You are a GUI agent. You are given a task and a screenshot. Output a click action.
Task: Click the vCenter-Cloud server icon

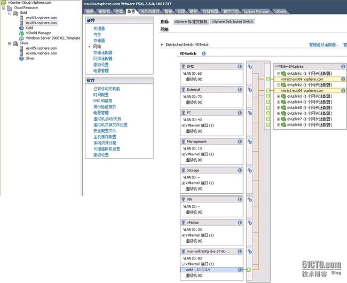(x=3, y=3)
